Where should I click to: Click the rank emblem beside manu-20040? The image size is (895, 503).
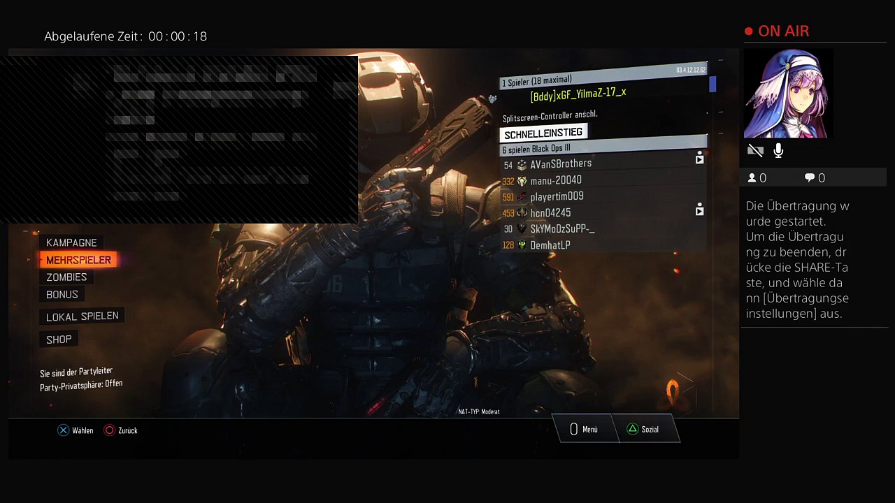(522, 181)
